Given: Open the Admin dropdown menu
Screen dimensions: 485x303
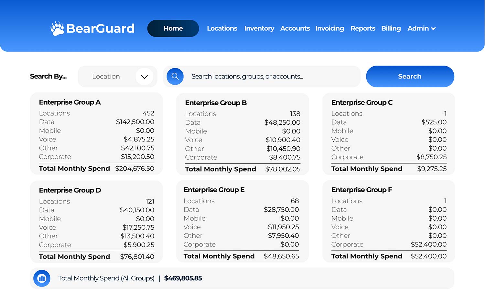Looking at the screenshot, I should (422, 28).
